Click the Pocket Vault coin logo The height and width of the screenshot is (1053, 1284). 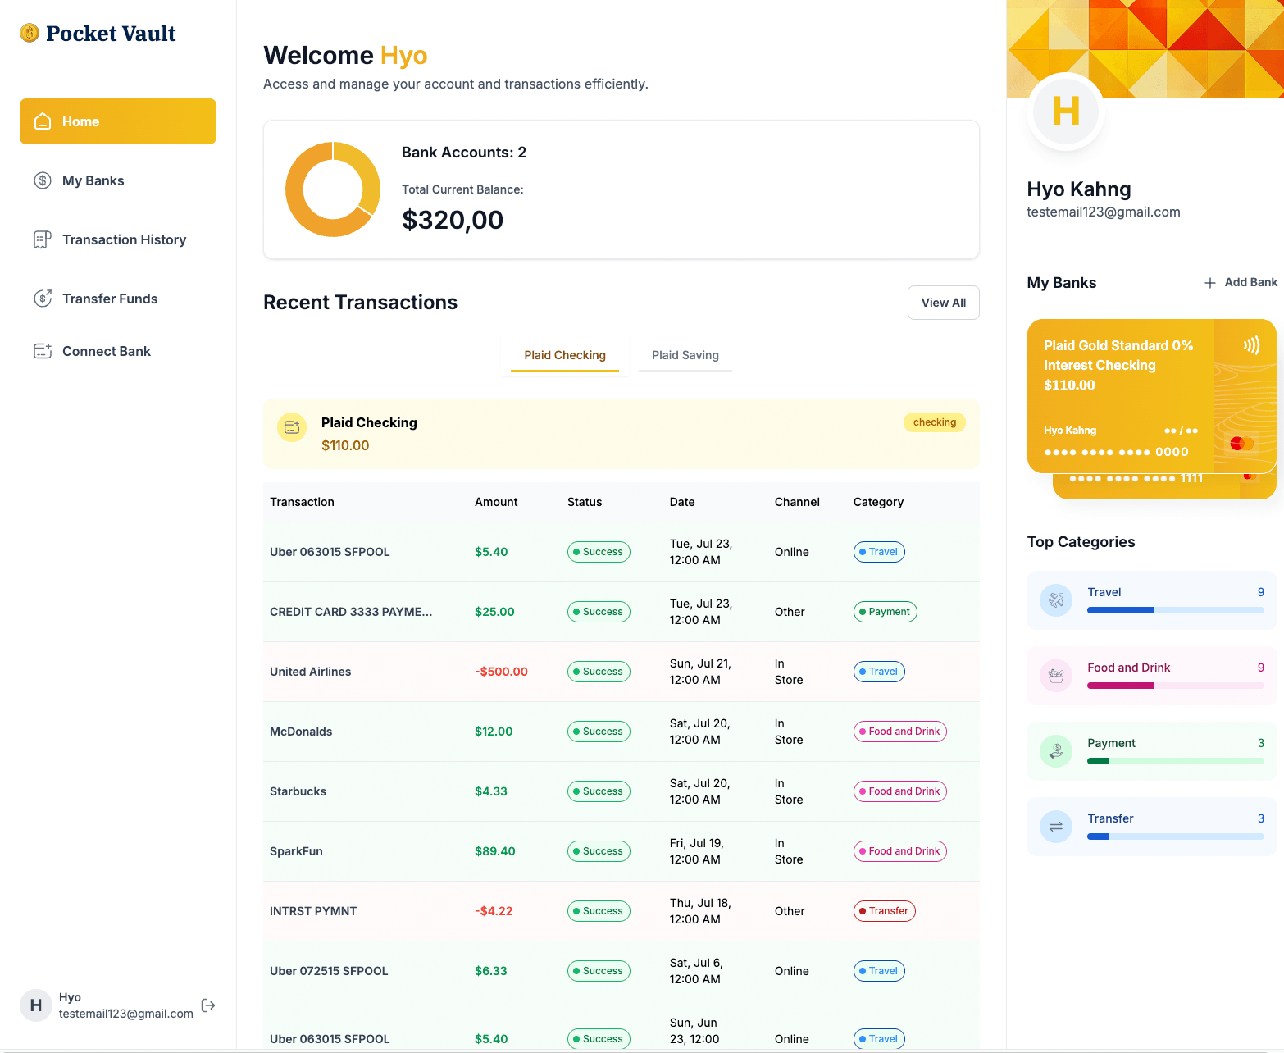pos(30,33)
